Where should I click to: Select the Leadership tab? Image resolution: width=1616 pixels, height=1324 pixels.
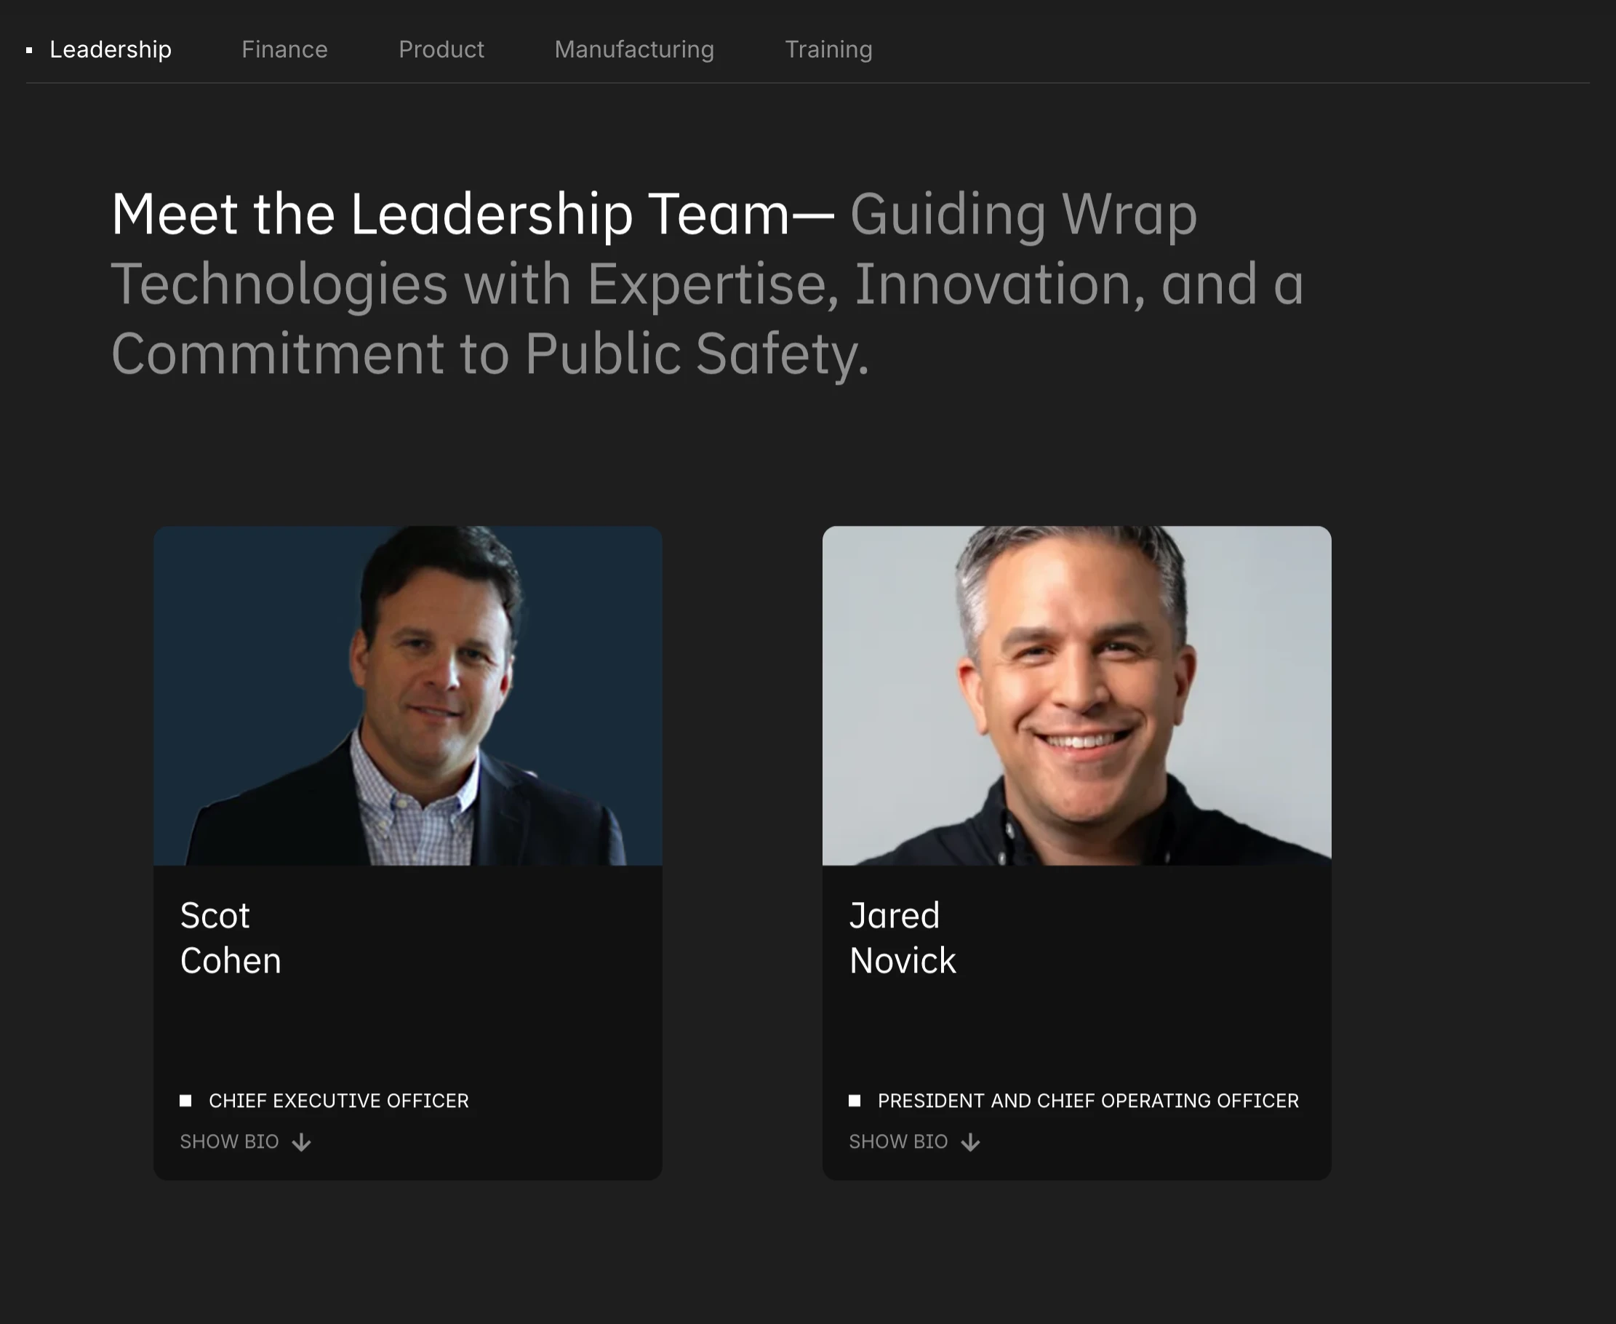(111, 49)
